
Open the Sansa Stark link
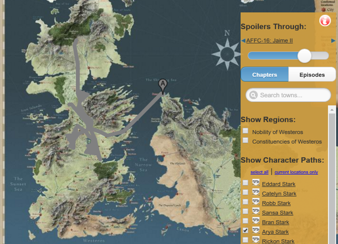(x=278, y=213)
